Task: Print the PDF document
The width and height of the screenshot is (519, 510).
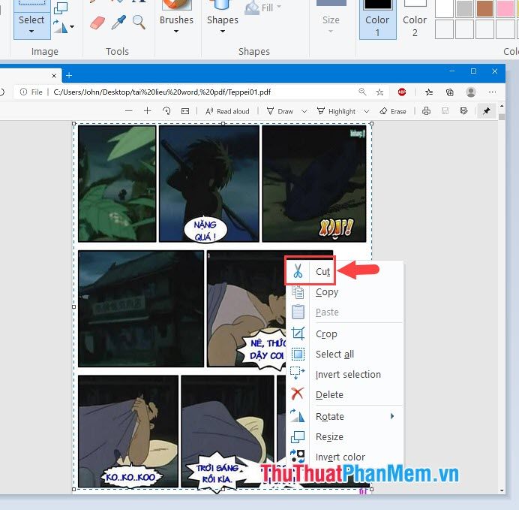Action: (426, 111)
